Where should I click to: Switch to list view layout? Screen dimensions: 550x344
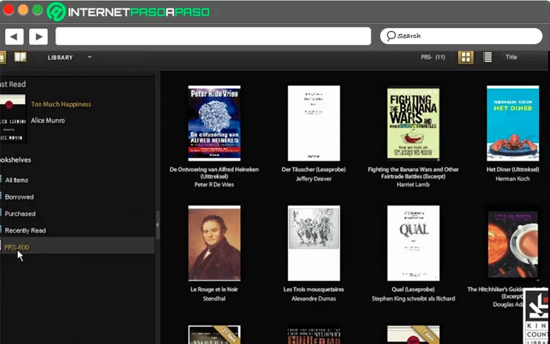487,58
